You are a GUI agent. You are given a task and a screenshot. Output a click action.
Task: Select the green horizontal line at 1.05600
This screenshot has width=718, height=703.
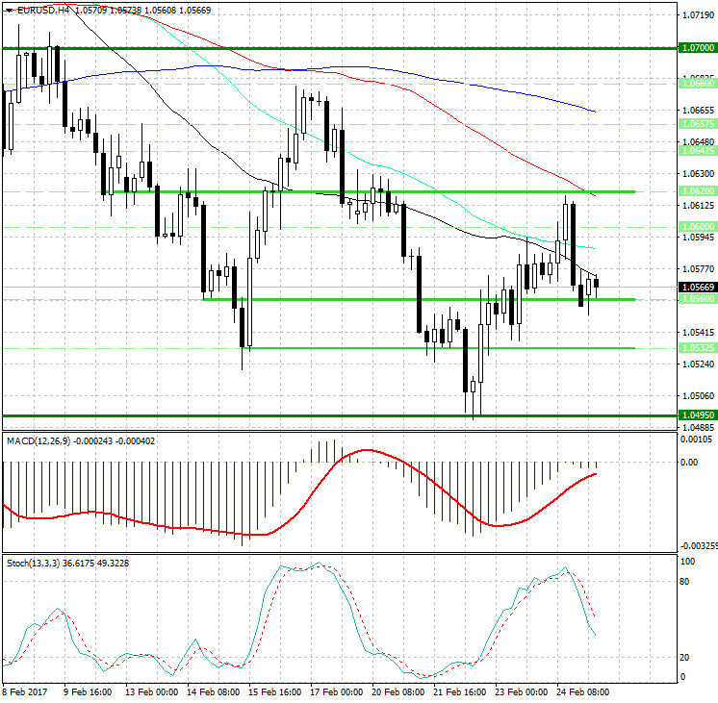coord(419,299)
